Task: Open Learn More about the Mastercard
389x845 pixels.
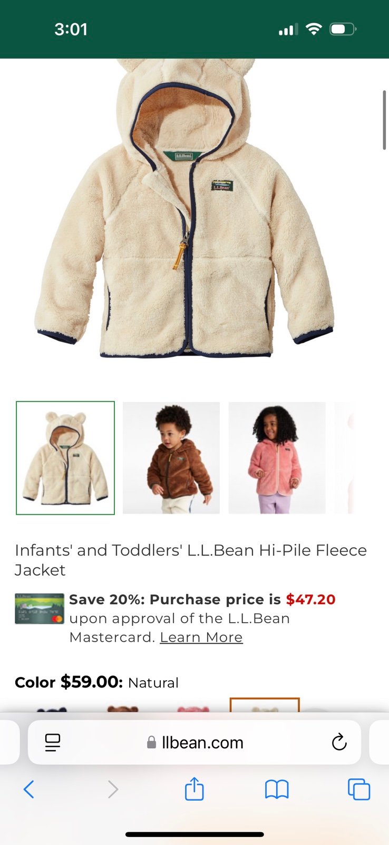Action: pyautogui.click(x=201, y=637)
